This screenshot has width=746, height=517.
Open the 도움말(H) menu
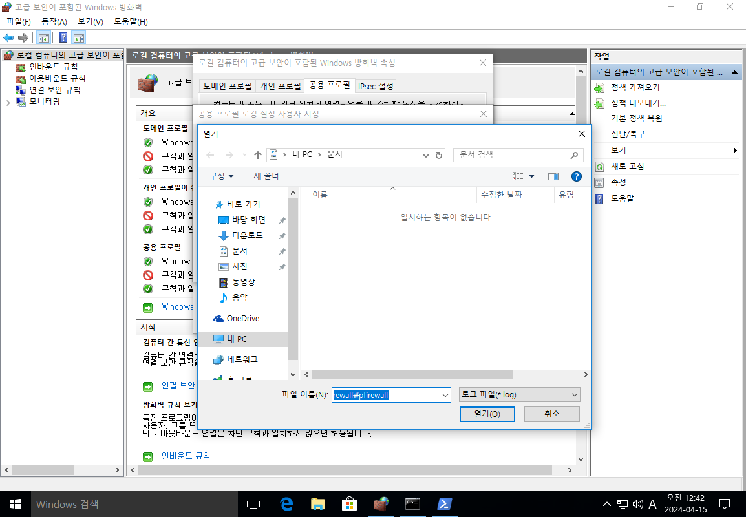coord(131,22)
